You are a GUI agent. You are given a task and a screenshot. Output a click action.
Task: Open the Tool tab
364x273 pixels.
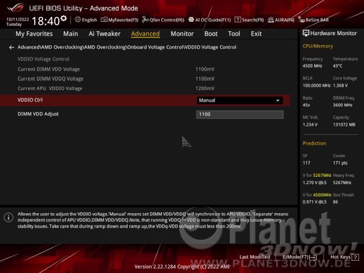point(234,34)
